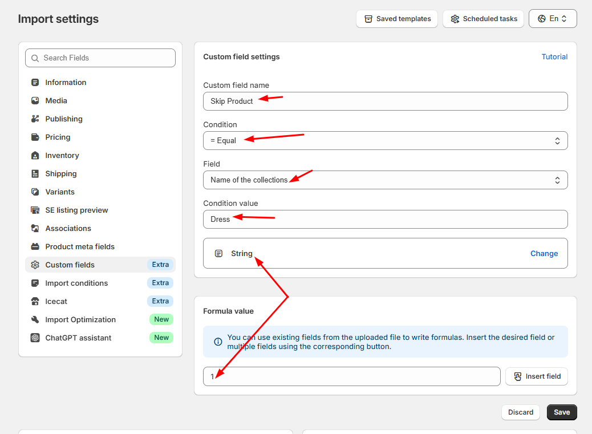The height and width of the screenshot is (434, 592).
Task: Open the Pricing section
Action: (100, 137)
